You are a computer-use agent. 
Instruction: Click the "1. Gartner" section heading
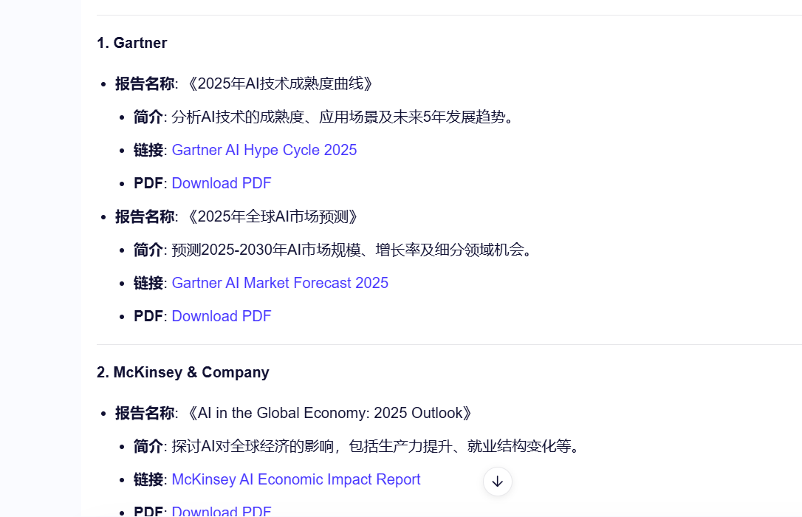[131, 43]
